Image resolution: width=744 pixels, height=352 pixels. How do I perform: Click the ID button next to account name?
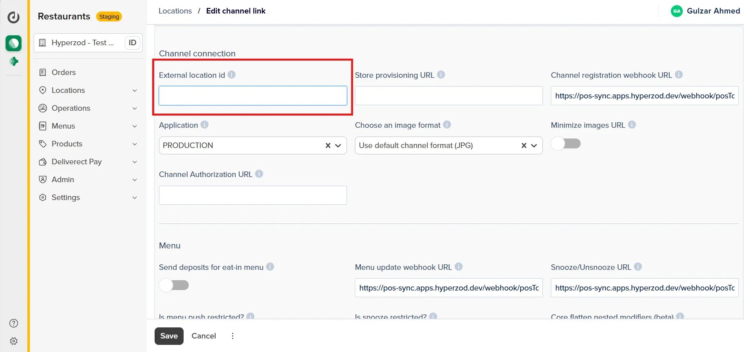(132, 42)
